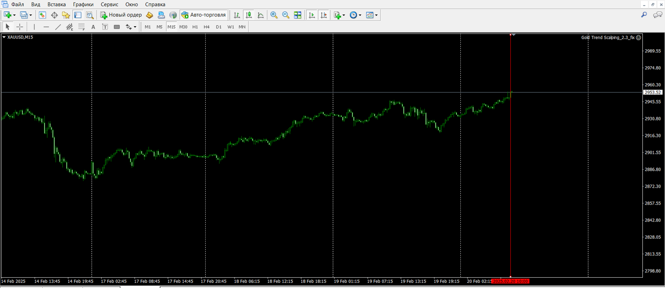
Task: Open the chart Templates icon
Action: click(x=370, y=15)
